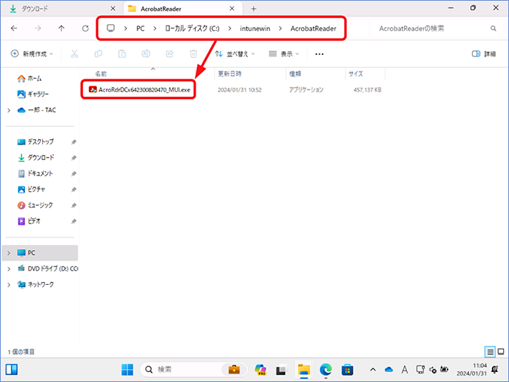
Task: Click the Paste clipboard icon
Action: (x=122, y=54)
